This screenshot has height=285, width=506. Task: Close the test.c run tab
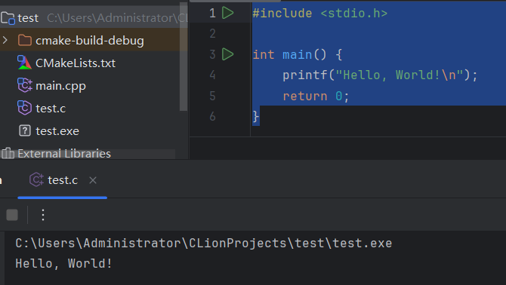coord(93,180)
